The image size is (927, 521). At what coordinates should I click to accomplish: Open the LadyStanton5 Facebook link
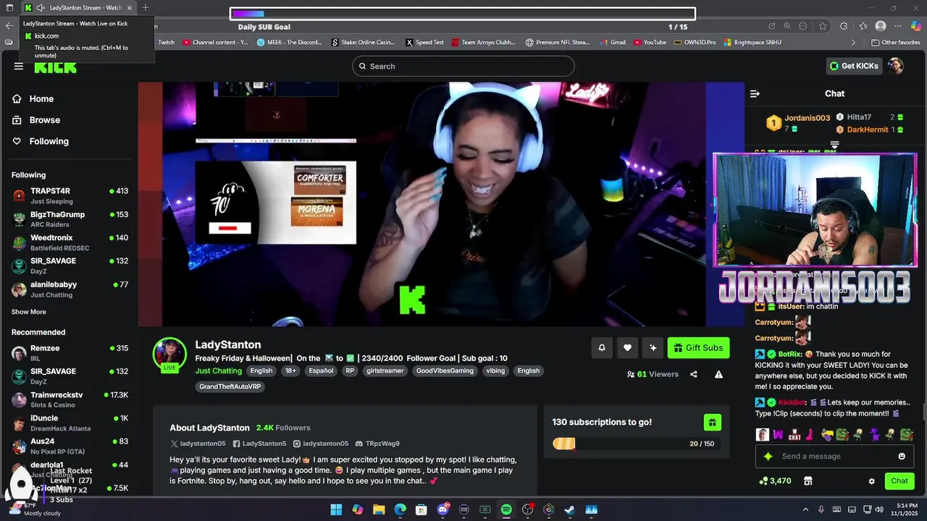point(259,444)
